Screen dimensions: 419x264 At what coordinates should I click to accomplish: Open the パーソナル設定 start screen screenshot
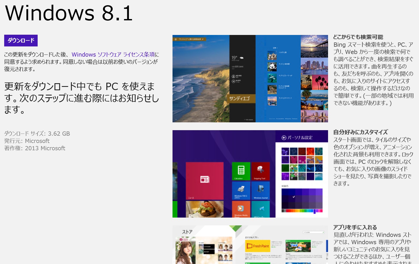coord(250,174)
